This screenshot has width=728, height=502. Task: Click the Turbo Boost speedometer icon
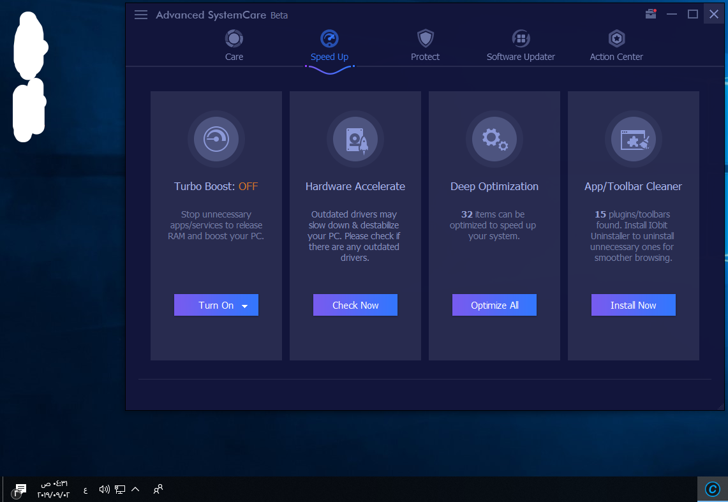click(x=216, y=139)
